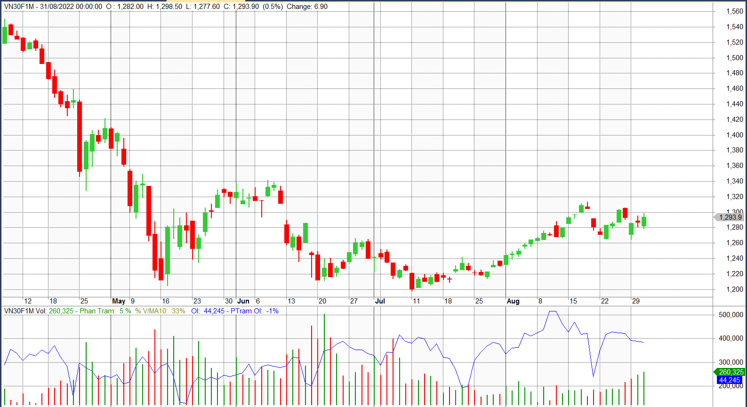The height and width of the screenshot is (407, 747).
Task: Click the 400,000 volume axis label
Action: point(731,338)
